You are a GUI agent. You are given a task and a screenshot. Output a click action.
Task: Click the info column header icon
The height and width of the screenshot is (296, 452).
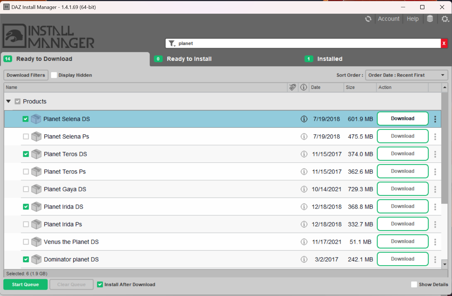click(304, 87)
